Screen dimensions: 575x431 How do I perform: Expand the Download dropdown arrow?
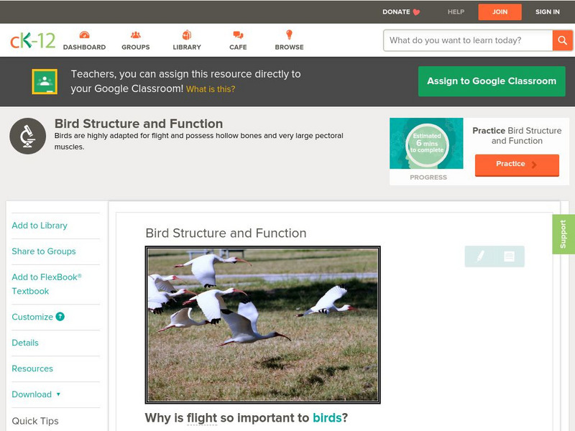[x=58, y=394]
